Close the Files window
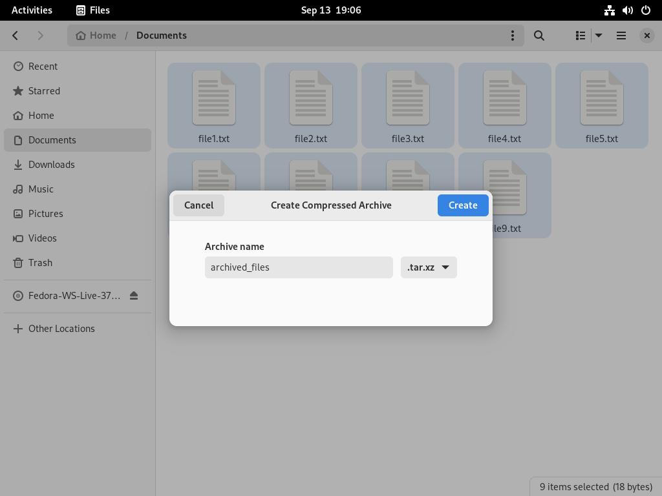 pos(646,36)
